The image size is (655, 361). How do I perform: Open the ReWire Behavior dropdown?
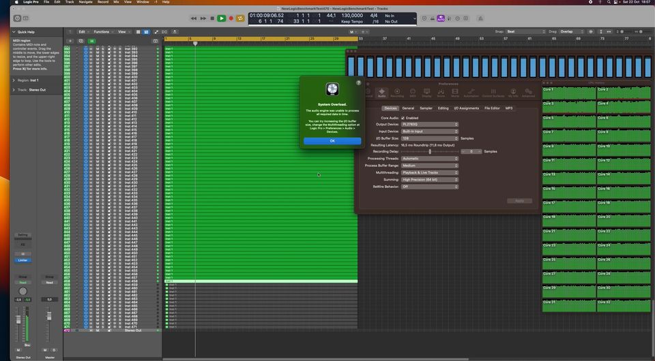click(x=429, y=187)
